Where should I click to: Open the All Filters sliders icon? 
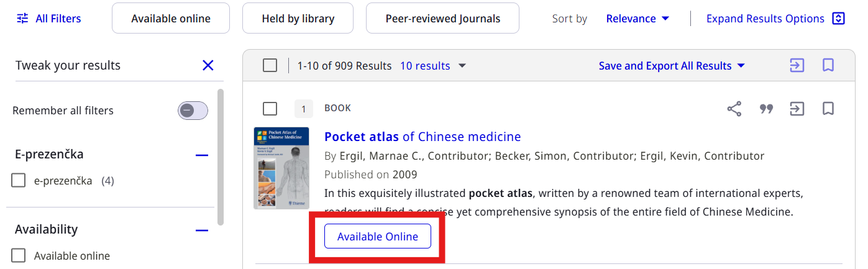click(x=22, y=19)
